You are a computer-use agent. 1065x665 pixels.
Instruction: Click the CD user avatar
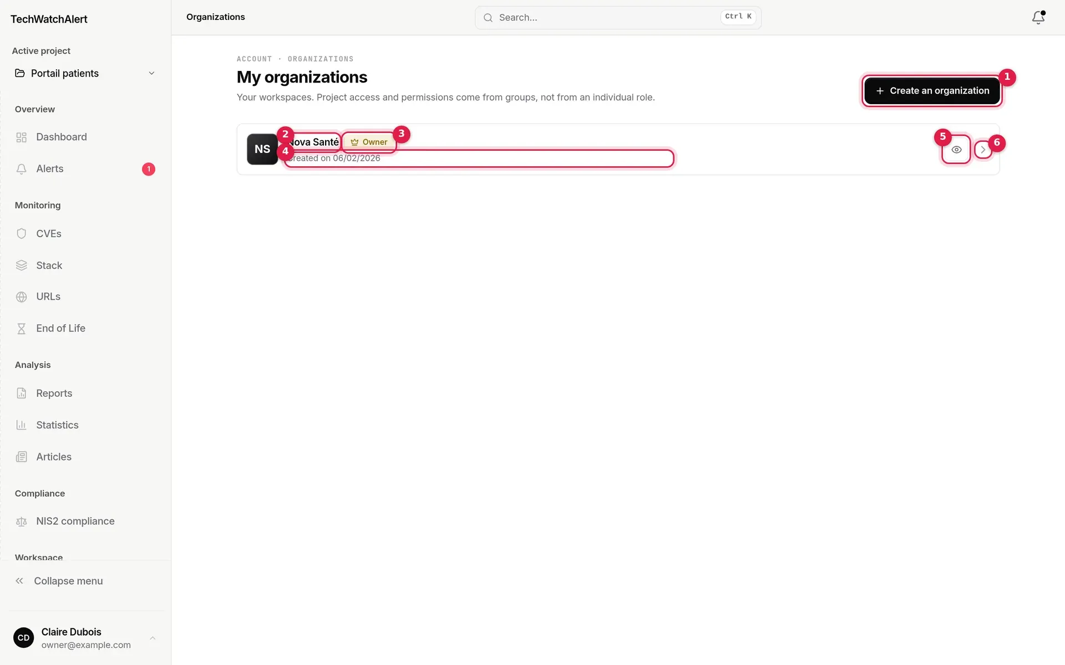coord(23,638)
